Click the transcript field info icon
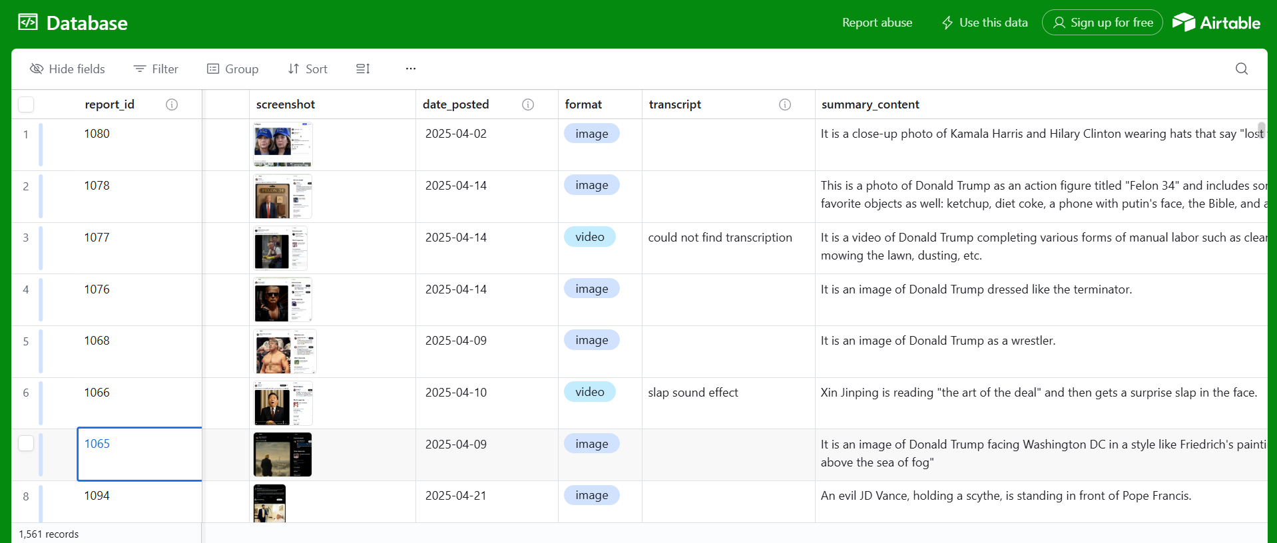Image resolution: width=1277 pixels, height=543 pixels. pos(785,104)
